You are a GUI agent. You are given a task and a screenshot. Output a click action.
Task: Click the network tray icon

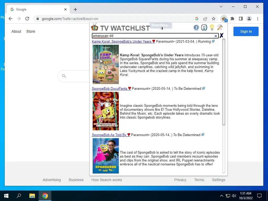228,196
